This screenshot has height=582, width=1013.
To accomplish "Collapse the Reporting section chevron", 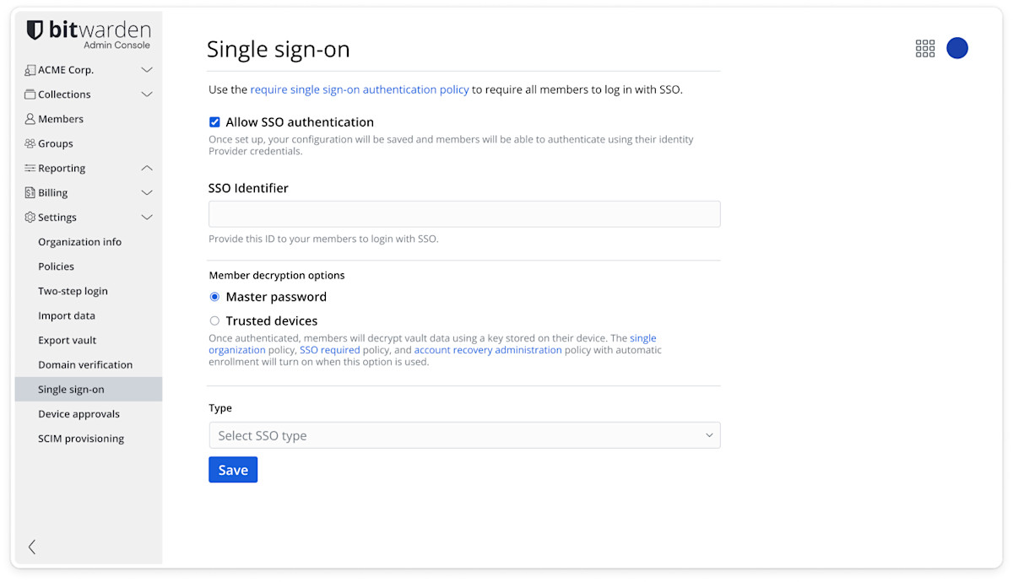I will (147, 168).
